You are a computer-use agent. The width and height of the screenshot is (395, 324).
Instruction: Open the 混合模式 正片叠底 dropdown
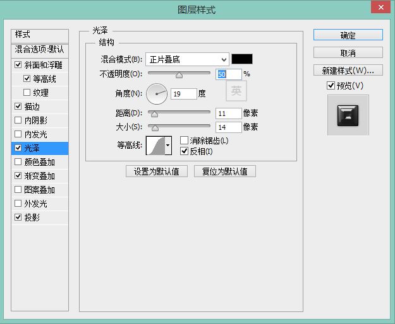187,59
